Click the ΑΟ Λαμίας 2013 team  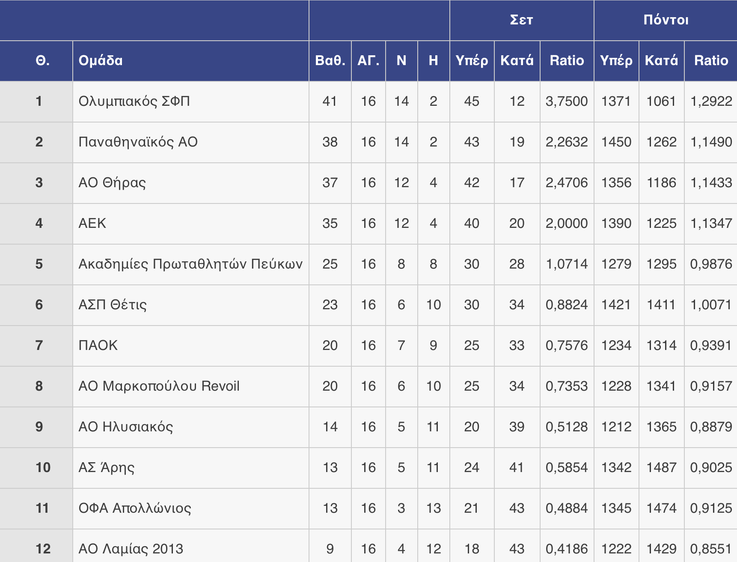[x=131, y=549]
